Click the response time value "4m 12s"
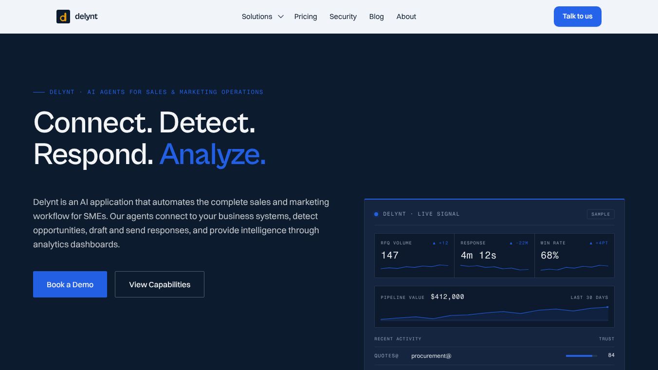 pos(478,255)
